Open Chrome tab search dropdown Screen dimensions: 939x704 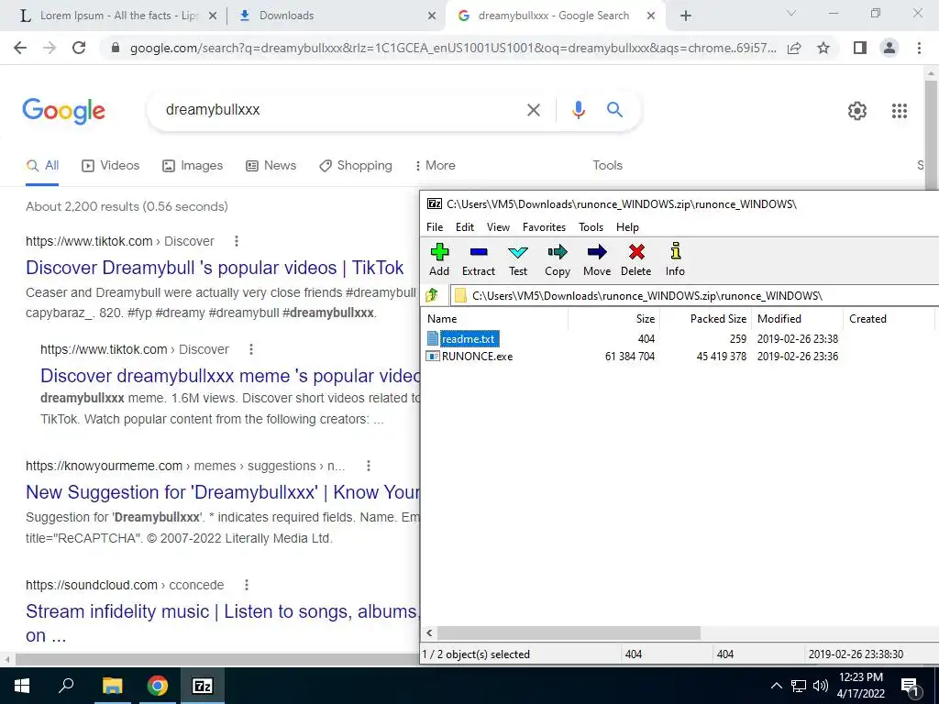point(791,13)
